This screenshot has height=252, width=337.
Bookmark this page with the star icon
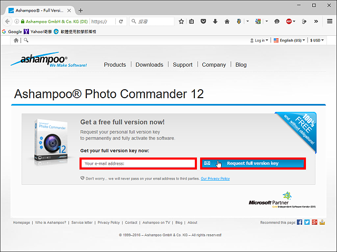coord(181,22)
